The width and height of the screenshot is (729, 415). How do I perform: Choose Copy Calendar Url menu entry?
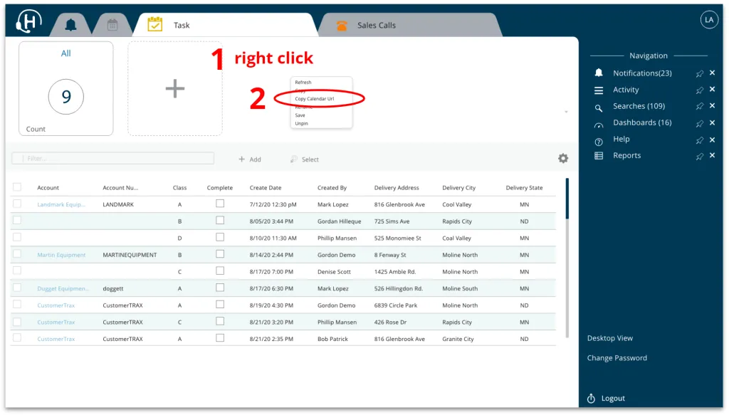(x=314, y=98)
